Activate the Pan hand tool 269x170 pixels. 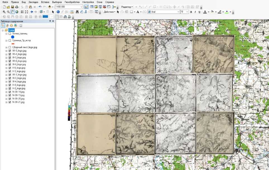pos(13,12)
